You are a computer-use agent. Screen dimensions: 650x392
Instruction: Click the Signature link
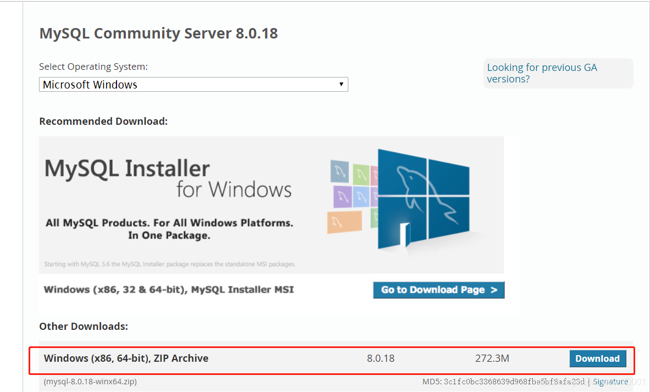pos(610,382)
